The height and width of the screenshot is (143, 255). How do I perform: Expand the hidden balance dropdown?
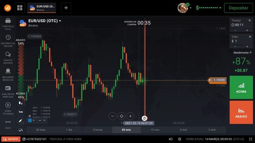click(x=220, y=8)
